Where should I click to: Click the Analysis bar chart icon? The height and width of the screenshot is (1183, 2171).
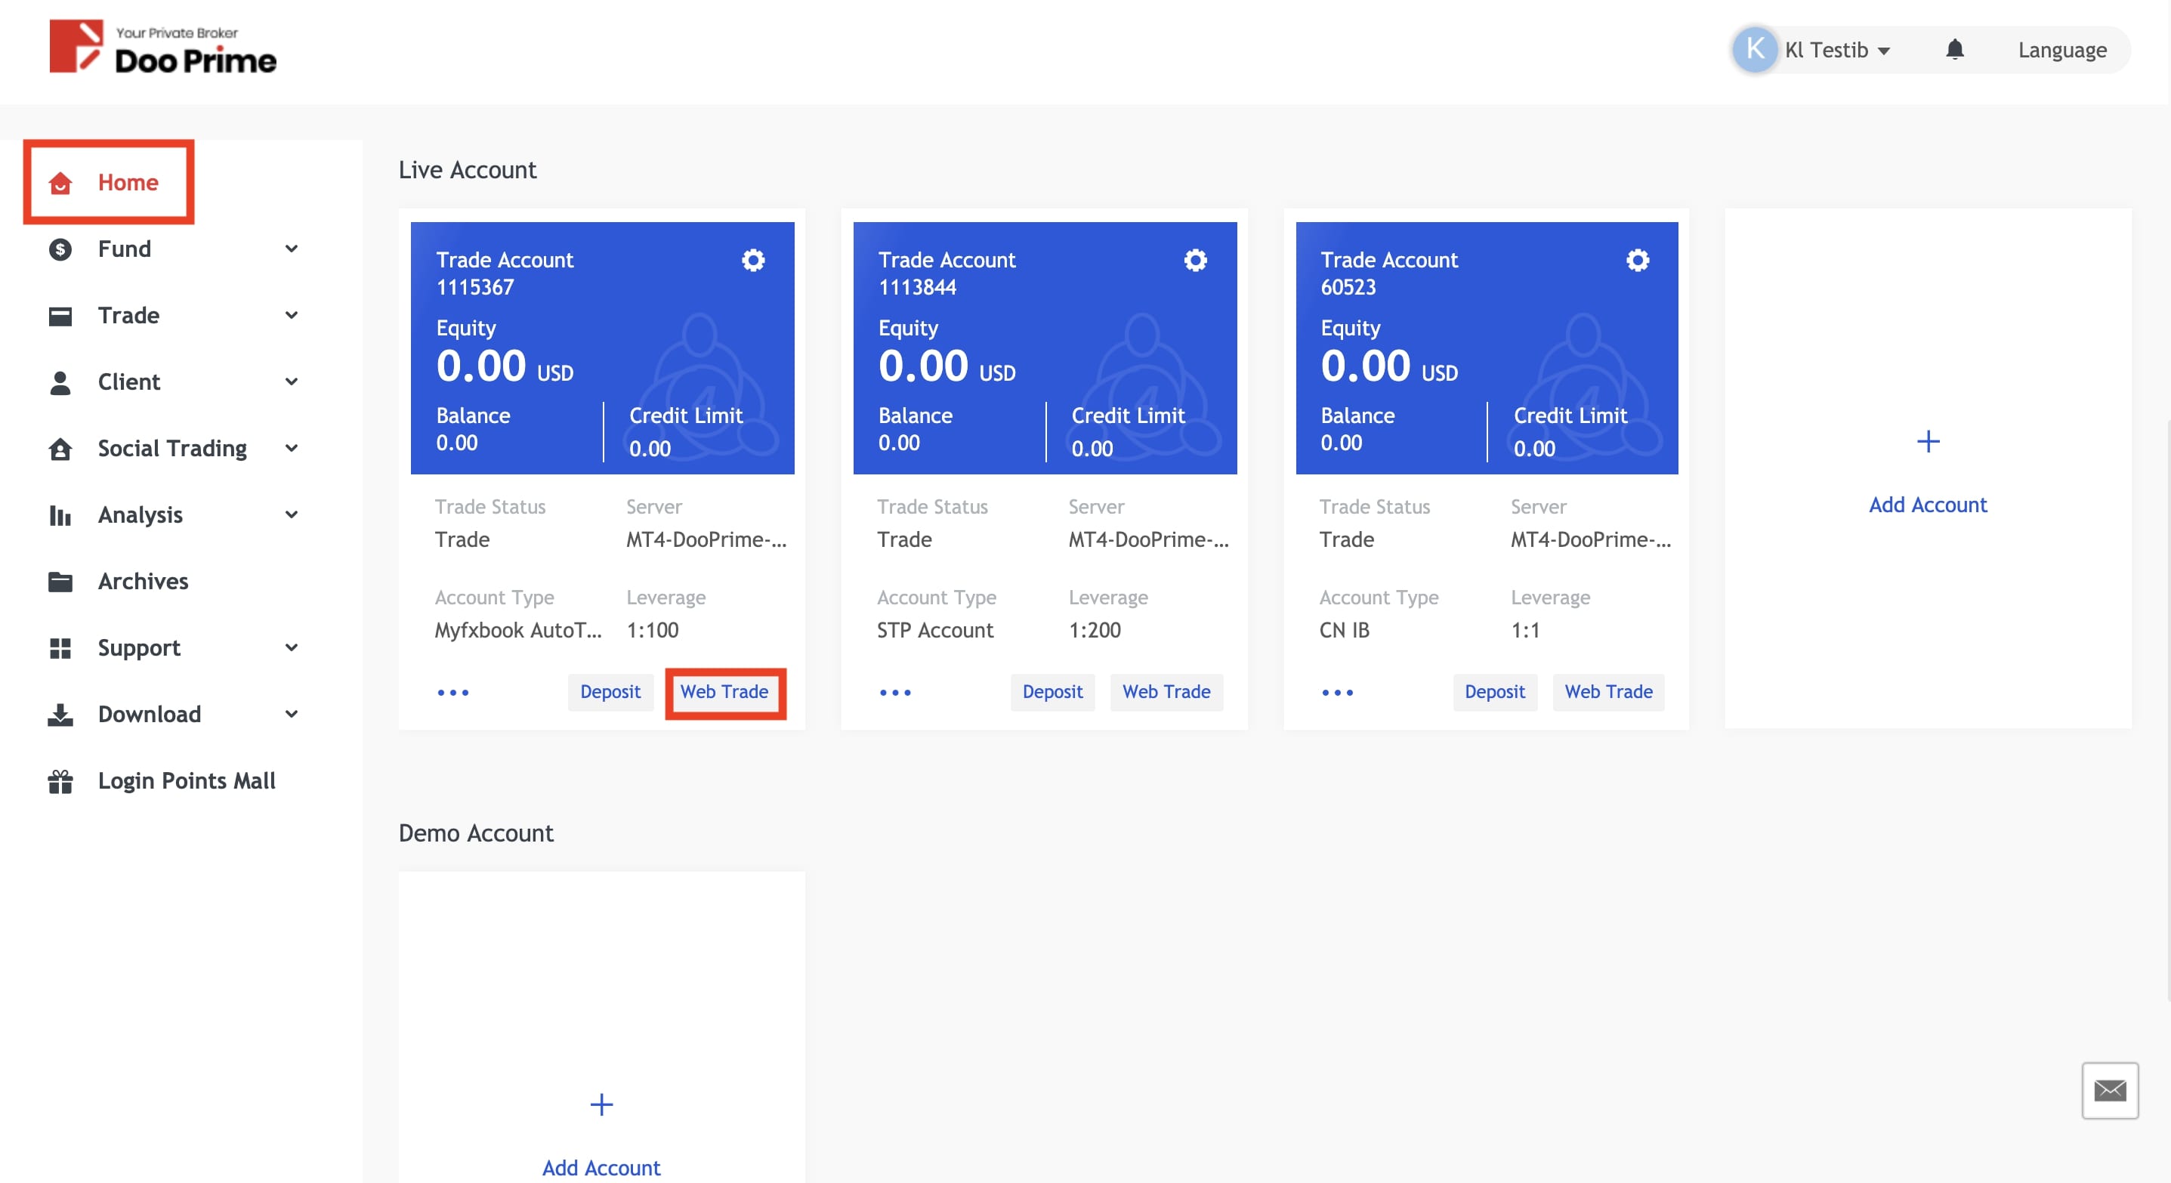pos(60,516)
